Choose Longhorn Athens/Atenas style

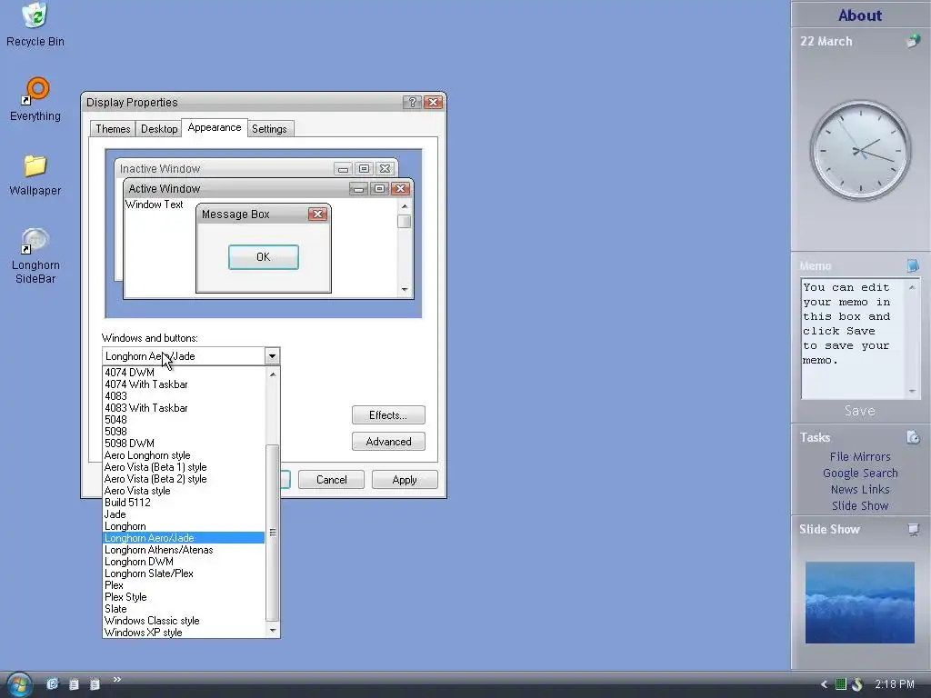[x=184, y=550]
